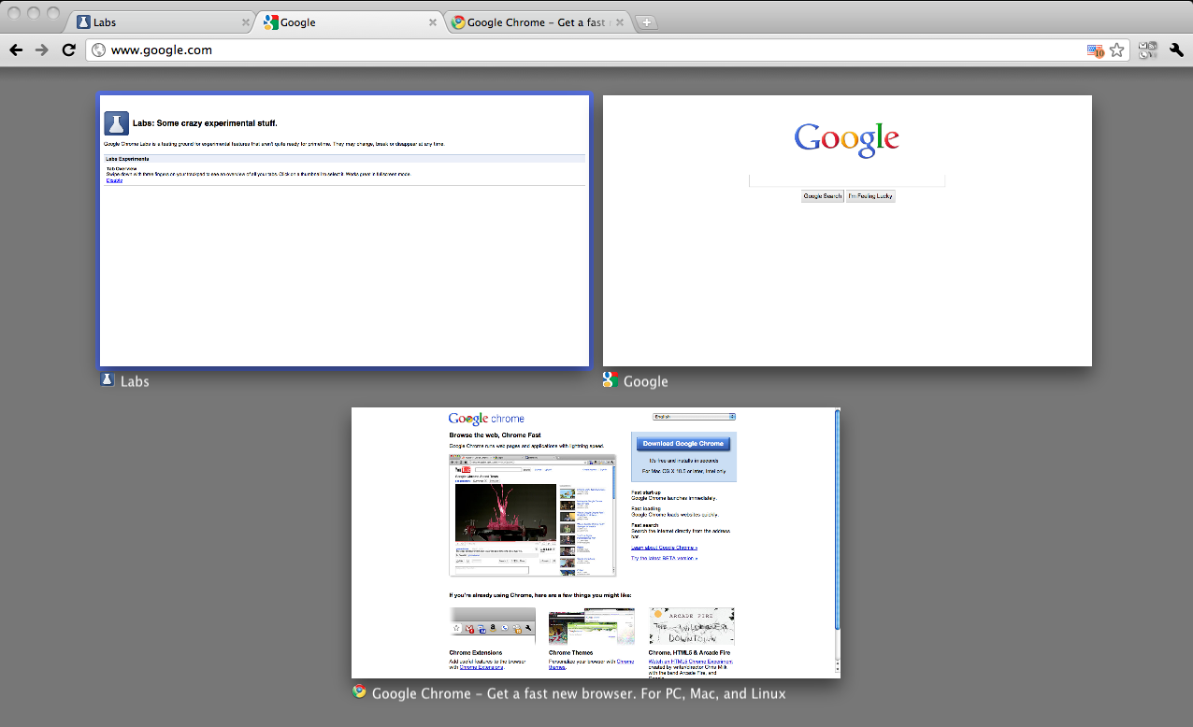
Task: Go back to the previous page
Action: [x=16, y=50]
